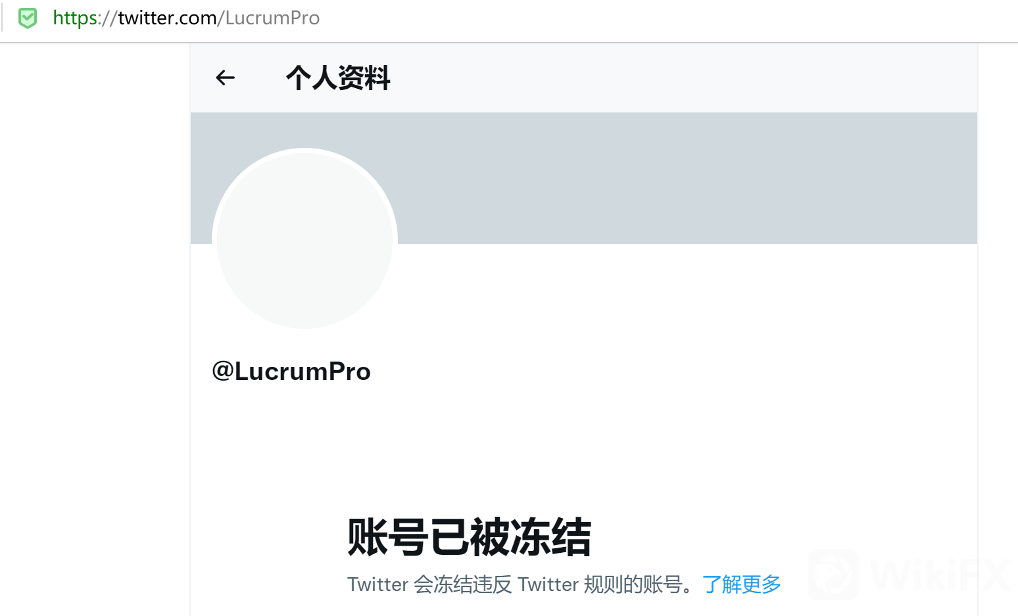
Task: Click the 个人资料 top header bar background
Action: (x=684, y=78)
